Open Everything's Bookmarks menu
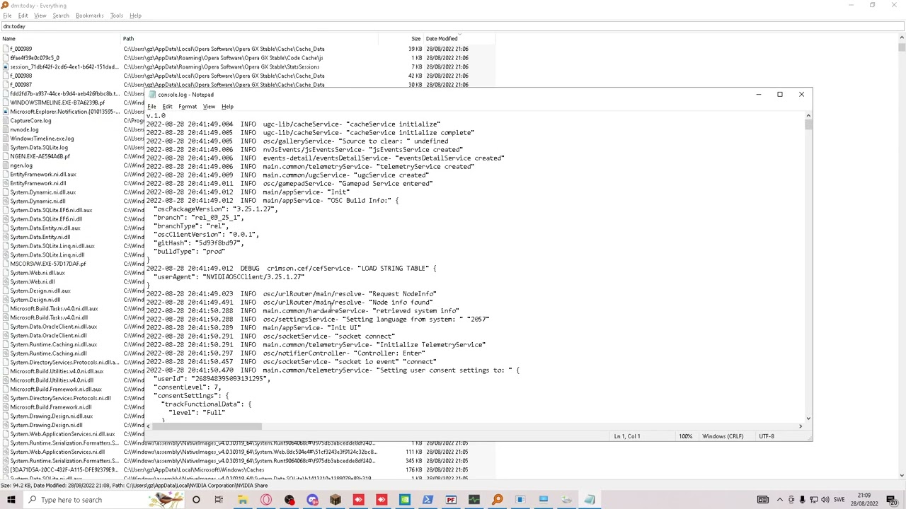Image resolution: width=906 pixels, height=509 pixels. pos(89,16)
